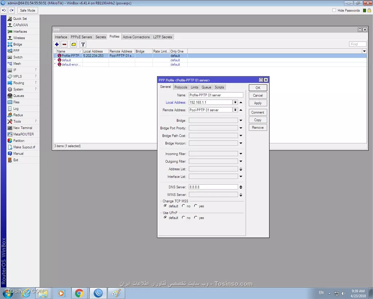Click Comment button in profile dialog

[258, 112]
